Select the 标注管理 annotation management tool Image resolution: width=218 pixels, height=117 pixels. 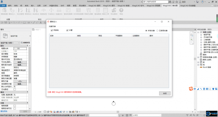click(21, 12)
